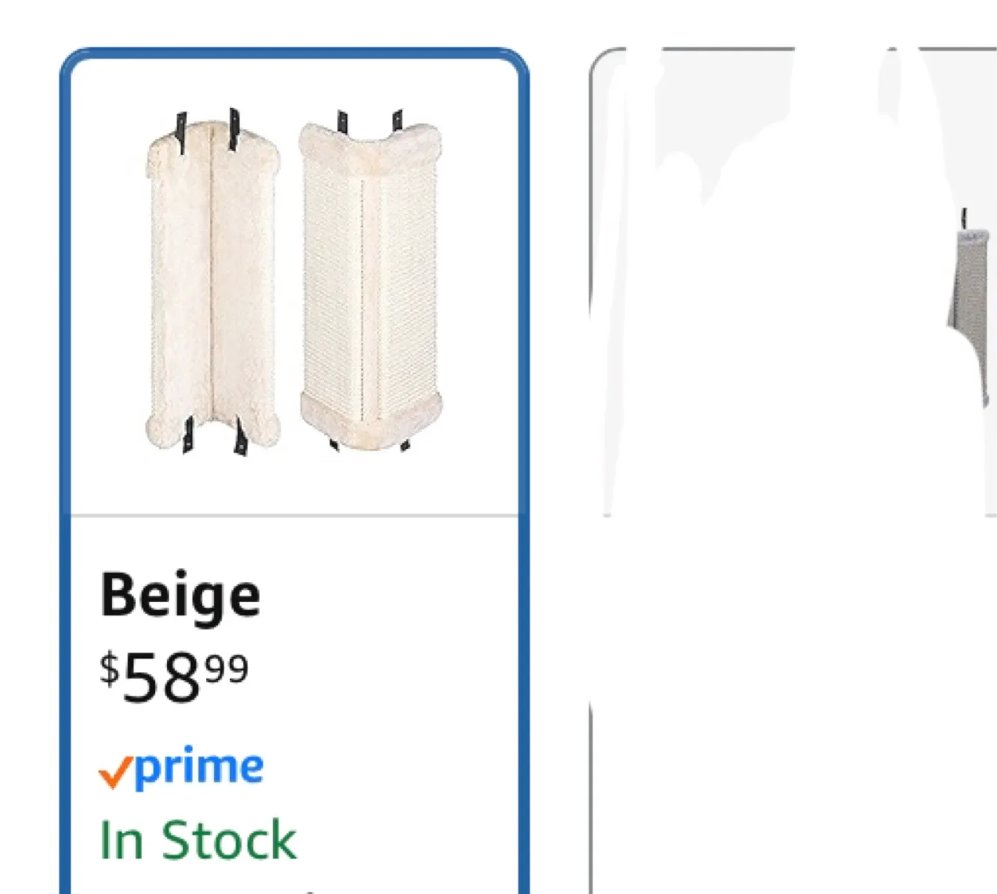Click the orange Prime checkmark icon
Viewport: 997px width, 894px height.
tap(115, 772)
